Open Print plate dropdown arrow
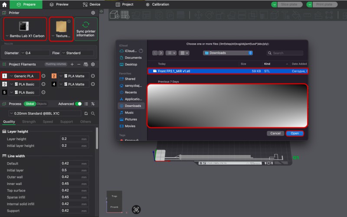 click(x=309, y=4)
